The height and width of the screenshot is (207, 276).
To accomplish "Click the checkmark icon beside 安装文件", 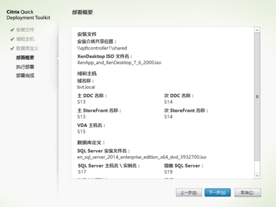I will 12,30.
